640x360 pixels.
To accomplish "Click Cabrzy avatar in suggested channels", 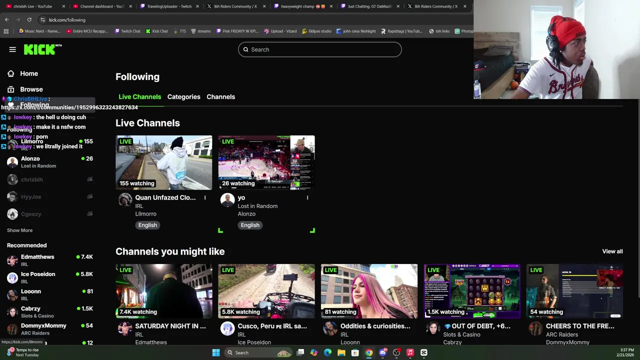I will click(433, 329).
